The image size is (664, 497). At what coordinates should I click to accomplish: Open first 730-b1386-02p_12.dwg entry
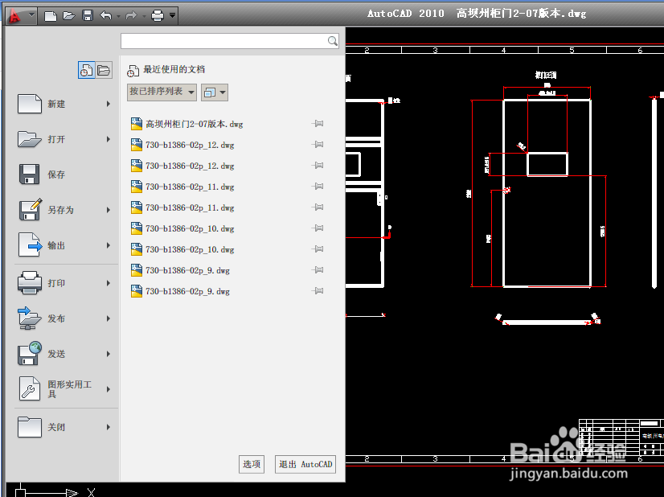point(190,145)
